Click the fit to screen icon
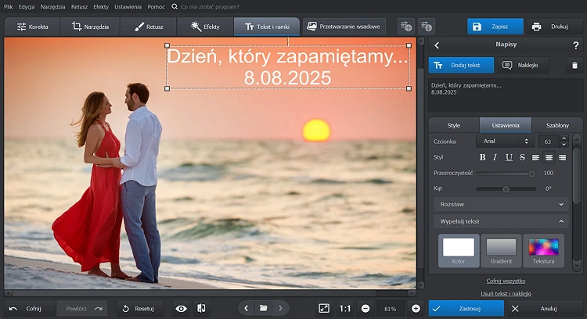 pos(324,309)
